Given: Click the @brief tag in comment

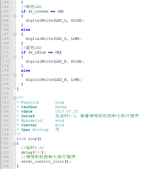Looking at the screenshot, I should tap(28, 116).
